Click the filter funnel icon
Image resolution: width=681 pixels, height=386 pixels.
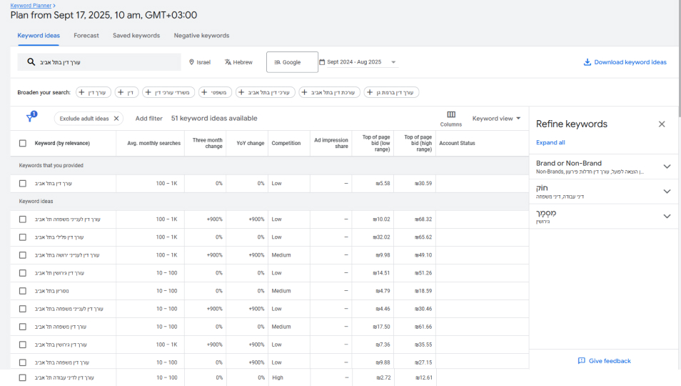click(30, 119)
